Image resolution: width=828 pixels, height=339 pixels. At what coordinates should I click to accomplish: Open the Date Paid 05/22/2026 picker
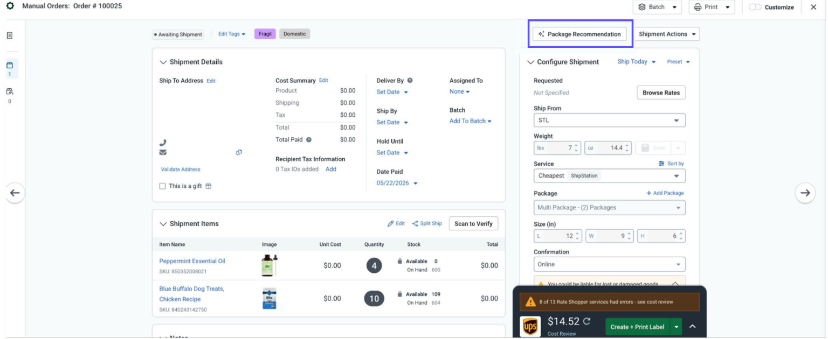(x=397, y=183)
